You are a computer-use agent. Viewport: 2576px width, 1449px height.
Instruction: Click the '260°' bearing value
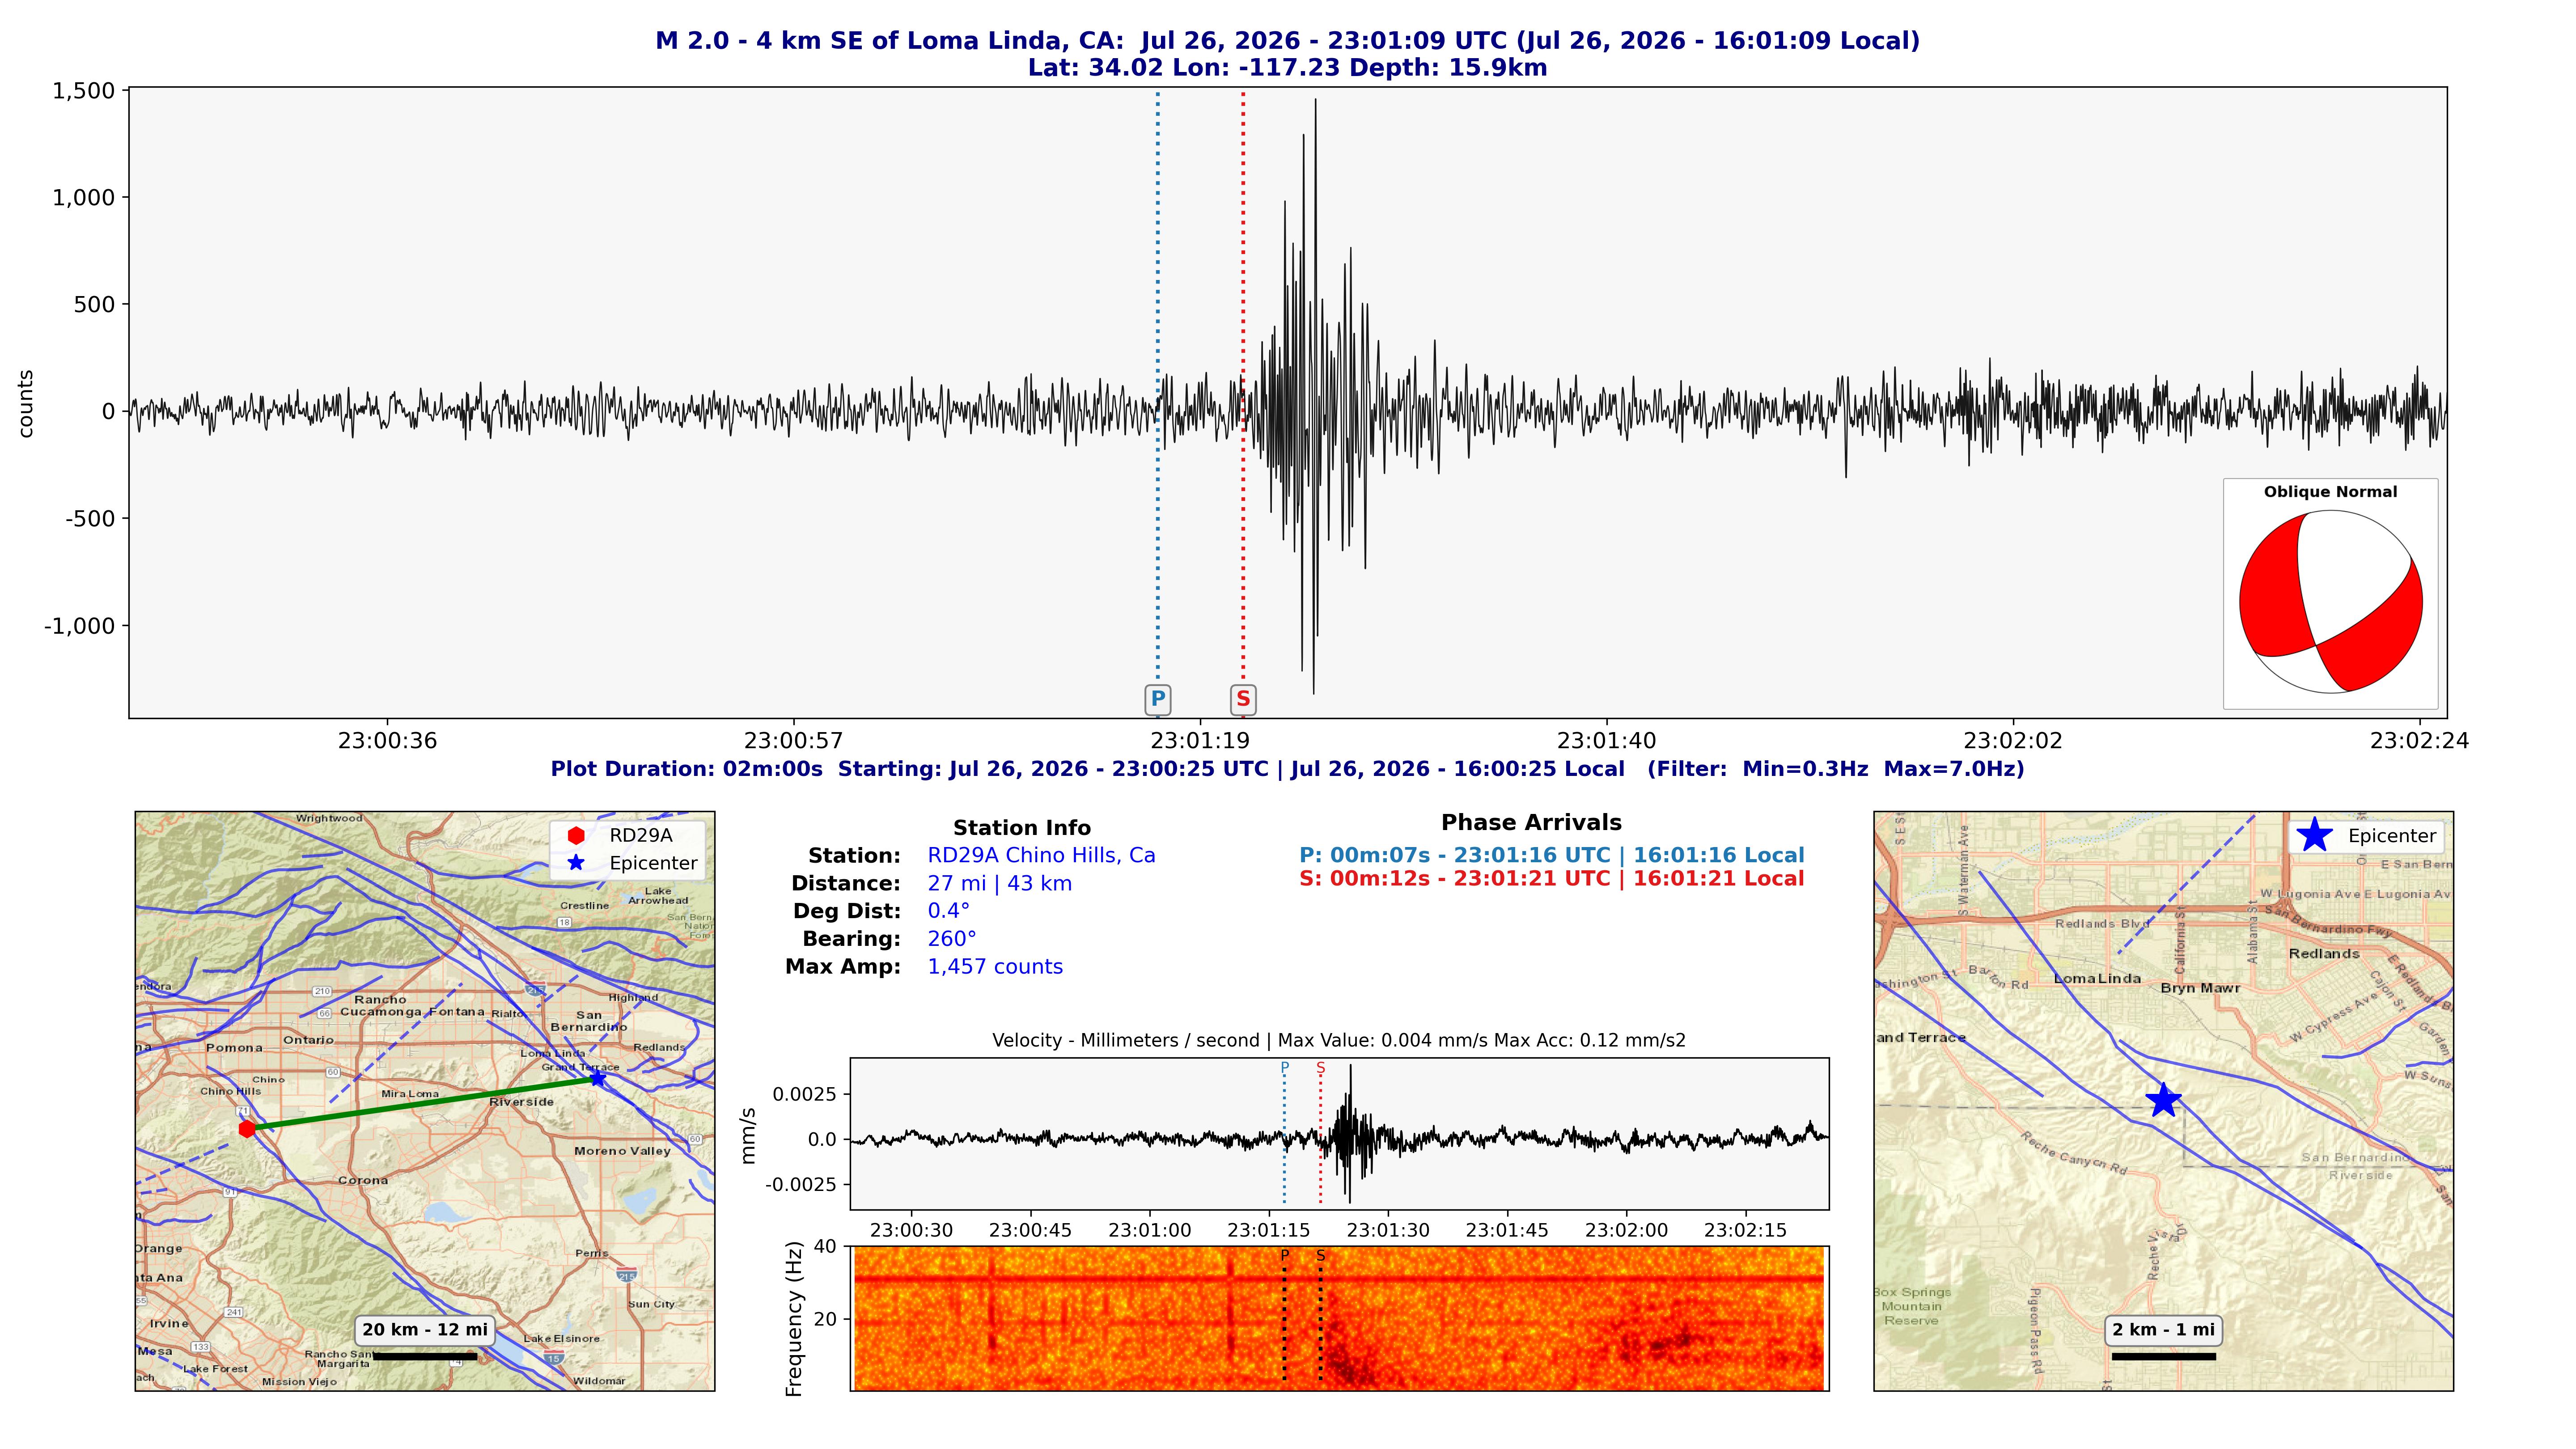(952, 939)
